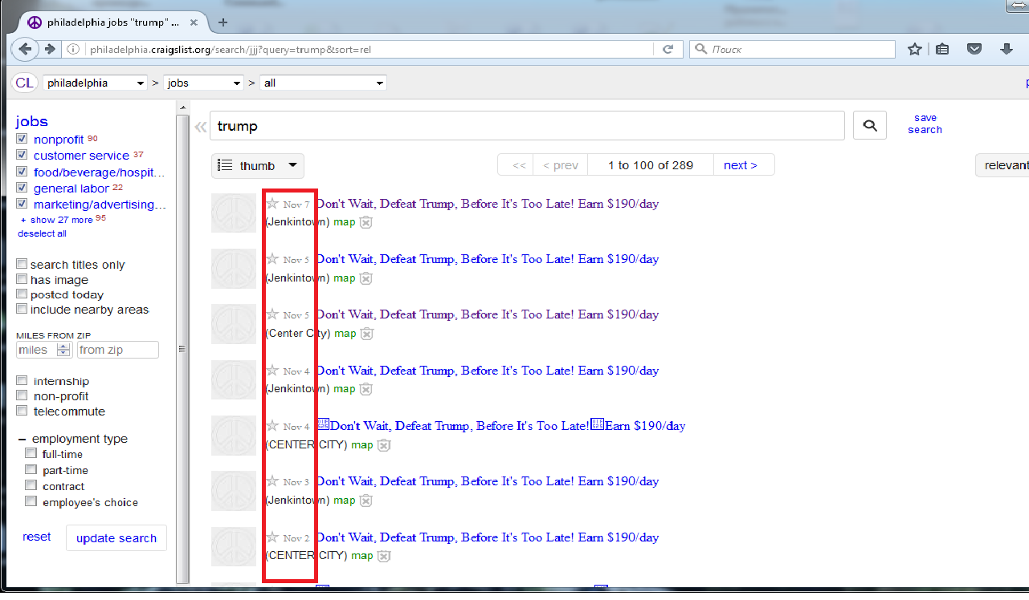Viewport: 1029px width, 600px height.
Task: Check the full-time employment type
Action: point(31,454)
